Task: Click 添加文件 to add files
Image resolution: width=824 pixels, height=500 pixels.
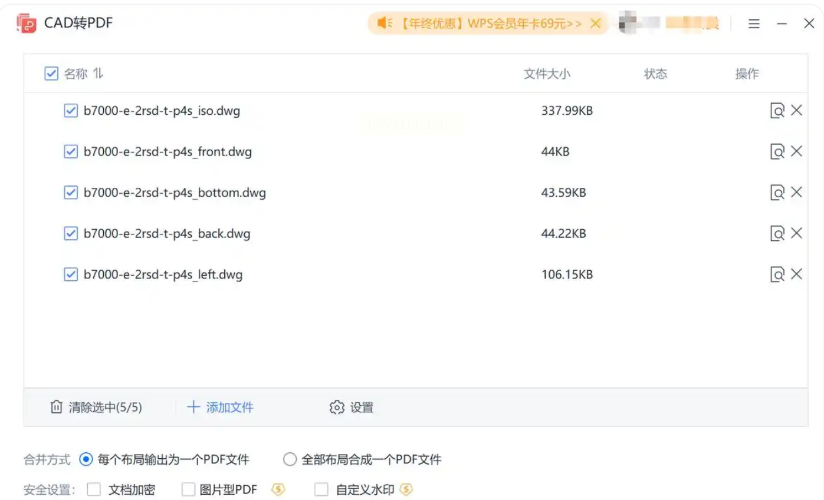Action: (220, 408)
